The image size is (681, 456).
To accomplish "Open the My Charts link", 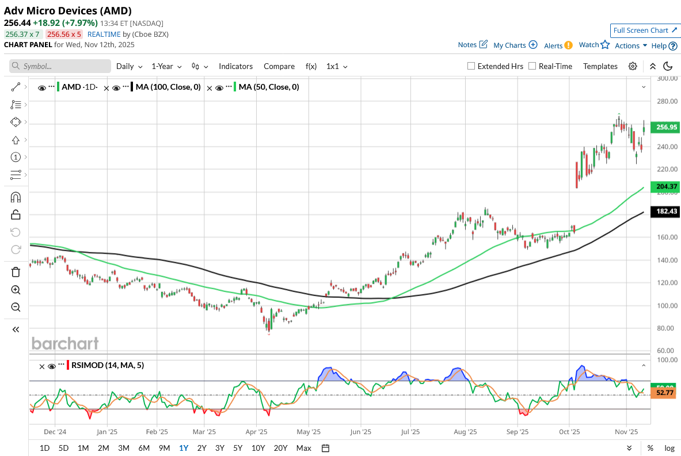I will point(515,45).
